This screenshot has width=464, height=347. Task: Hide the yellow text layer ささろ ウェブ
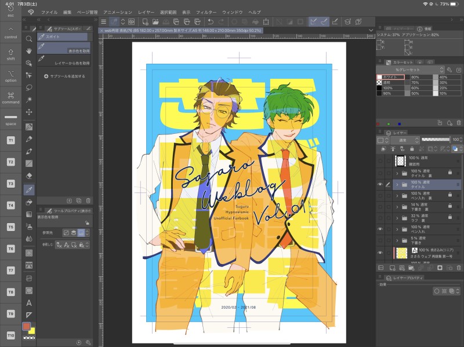[380, 253]
